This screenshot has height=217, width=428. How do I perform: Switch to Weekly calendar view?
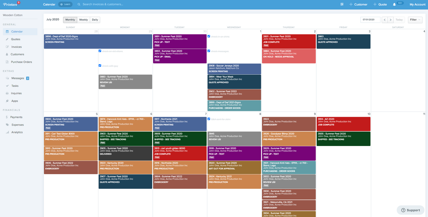(83, 20)
